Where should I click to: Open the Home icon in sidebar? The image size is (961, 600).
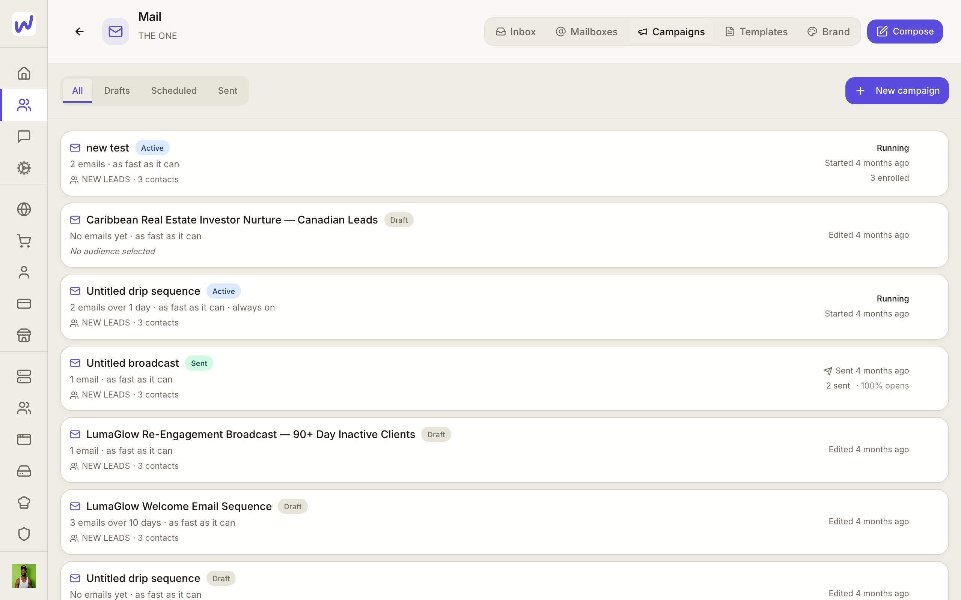[x=24, y=73]
